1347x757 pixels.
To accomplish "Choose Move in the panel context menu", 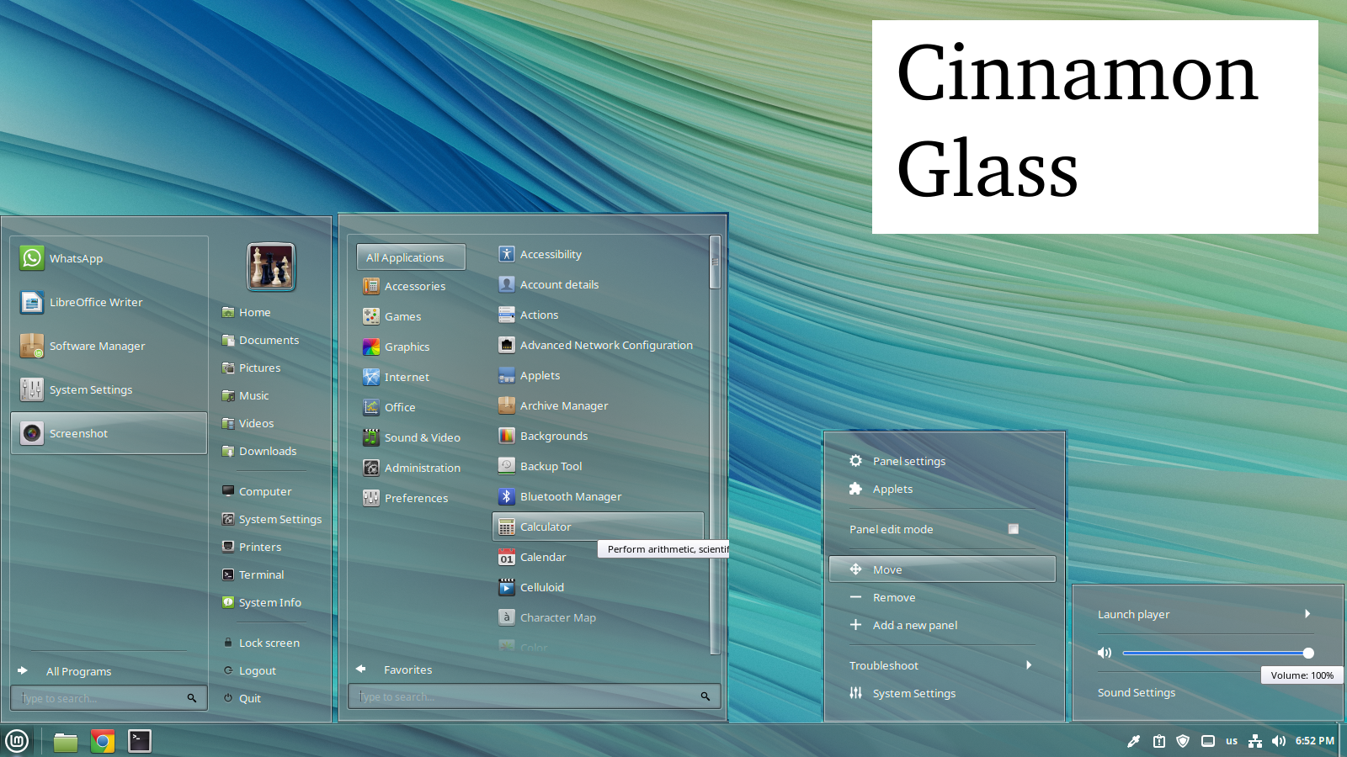I will [x=887, y=569].
